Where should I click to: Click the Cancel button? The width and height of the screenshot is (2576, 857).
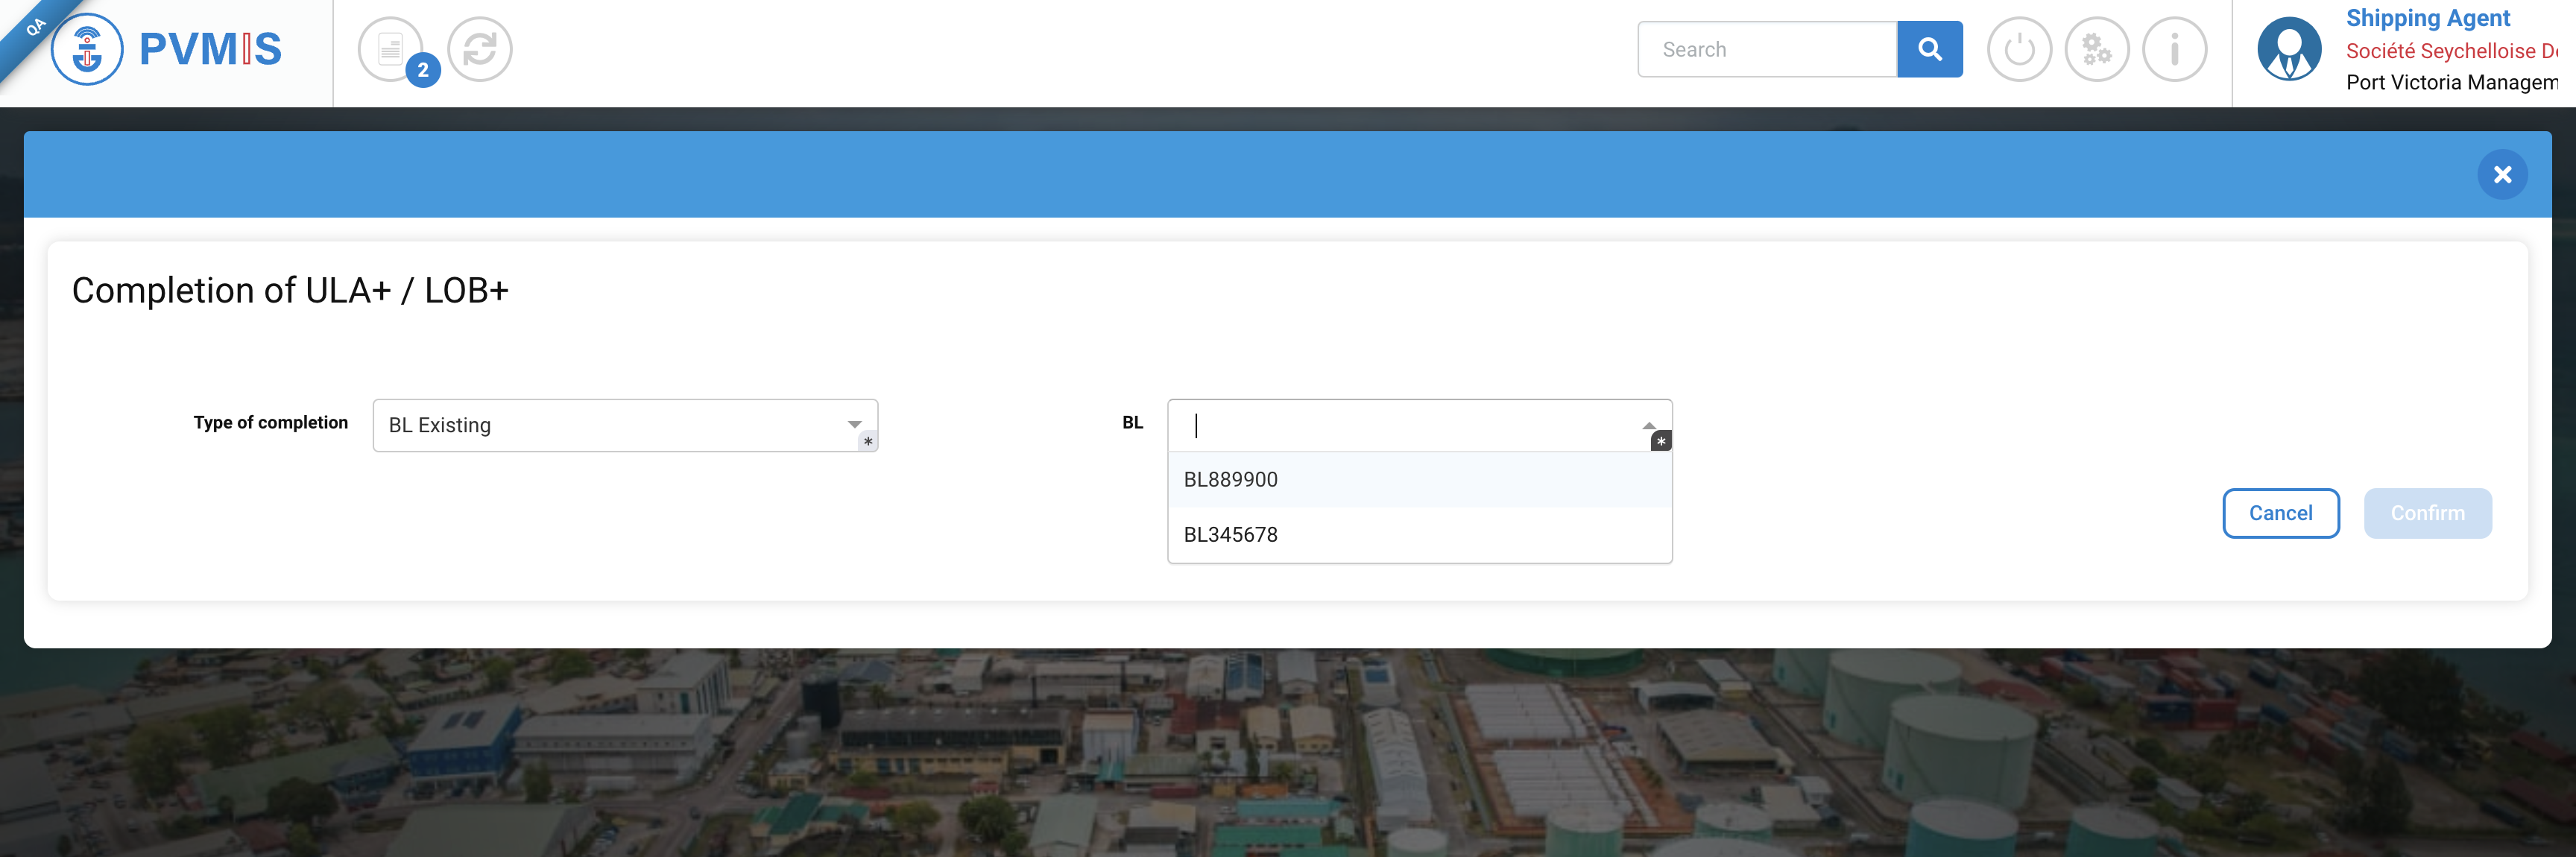coord(2280,513)
